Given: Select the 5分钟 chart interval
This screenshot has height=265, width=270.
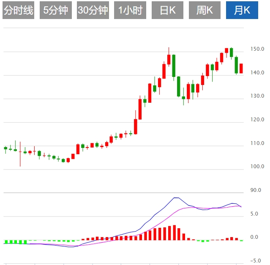Looking at the screenshot, I should coord(55,11).
